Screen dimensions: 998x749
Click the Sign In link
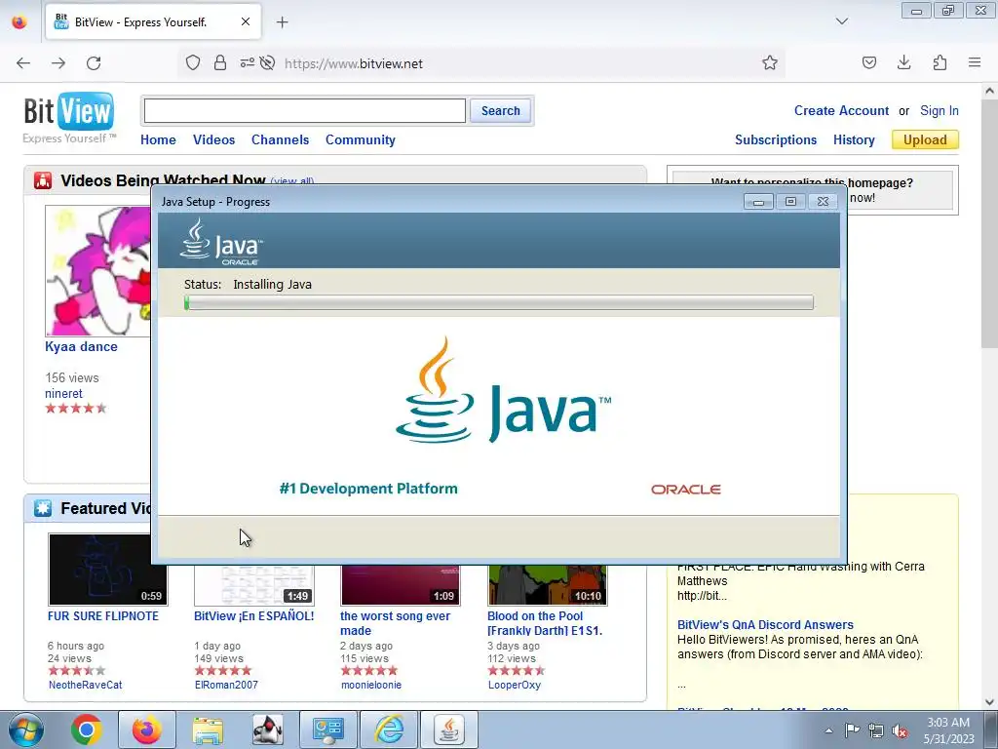[x=939, y=111]
